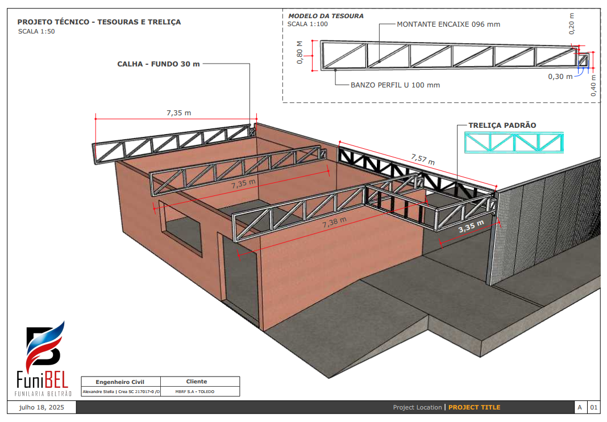Click the julho 18, 2025 date field
The image size is (607, 422).
[41, 407]
